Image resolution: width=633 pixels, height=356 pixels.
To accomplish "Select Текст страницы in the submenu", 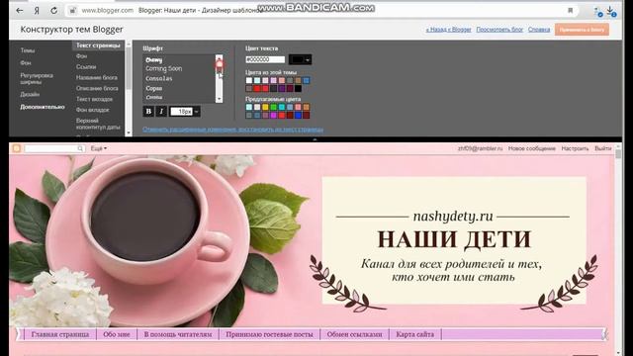I will pyautogui.click(x=98, y=45).
